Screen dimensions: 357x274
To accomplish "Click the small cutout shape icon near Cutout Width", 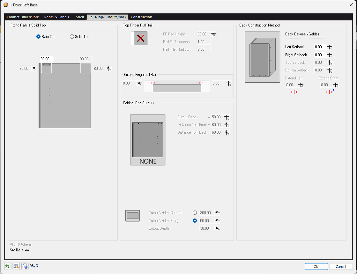I will click(132, 216).
